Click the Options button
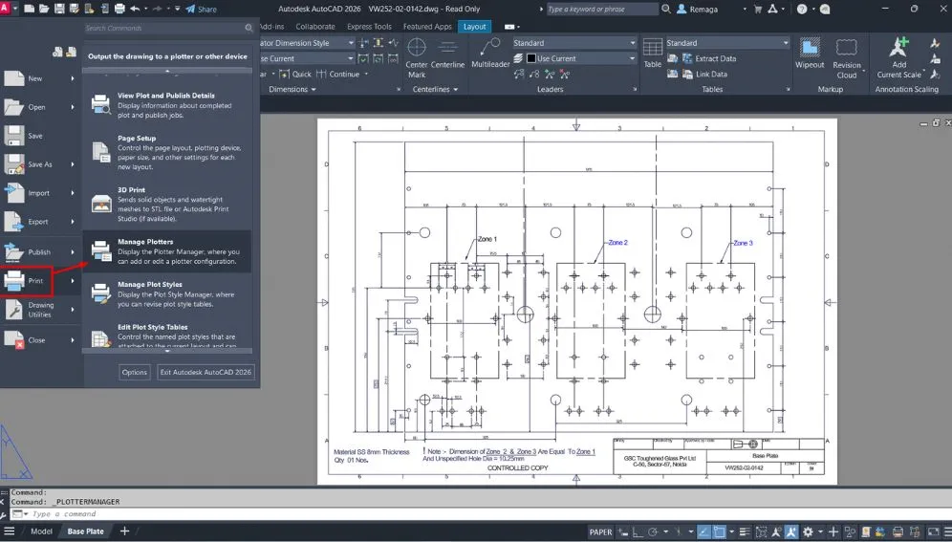952x542 pixels. [x=134, y=372]
